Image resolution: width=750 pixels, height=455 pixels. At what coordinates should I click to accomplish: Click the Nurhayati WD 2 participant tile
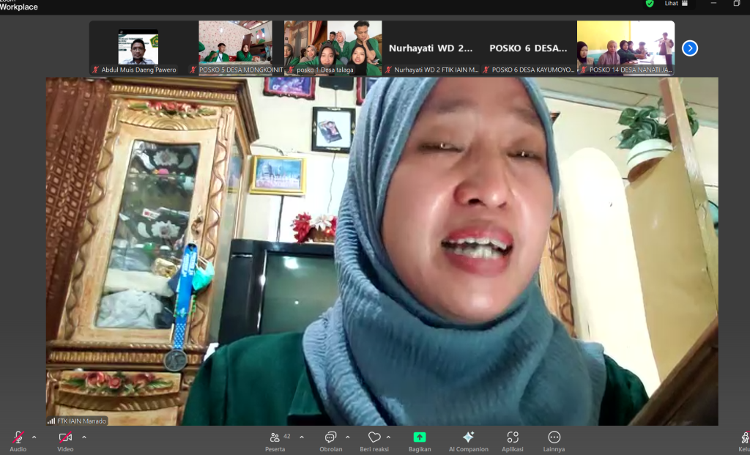coord(431,48)
